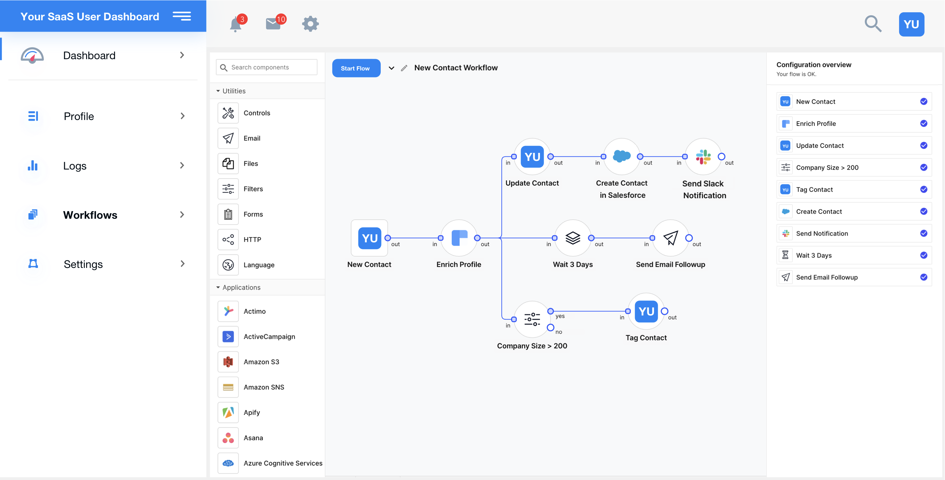The width and height of the screenshot is (945, 480).
Task: Click the green check on Tag Contact entry
Action: tap(924, 189)
